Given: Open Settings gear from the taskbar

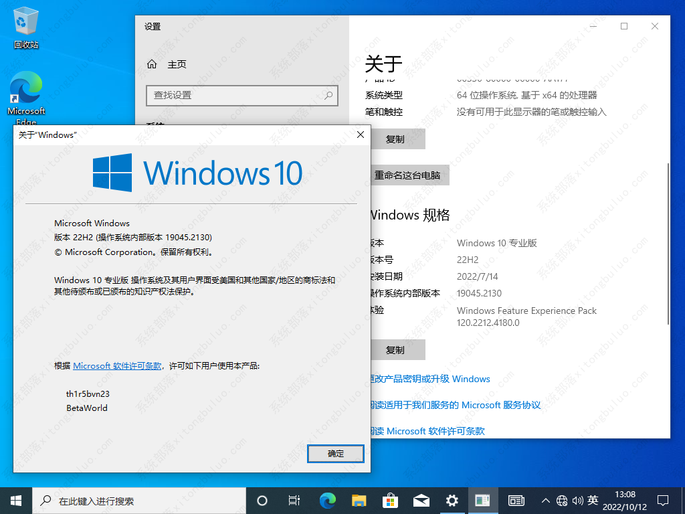Looking at the screenshot, I should 452,500.
